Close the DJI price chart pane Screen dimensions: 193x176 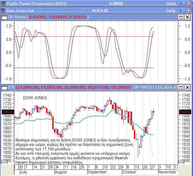tap(187, 87)
